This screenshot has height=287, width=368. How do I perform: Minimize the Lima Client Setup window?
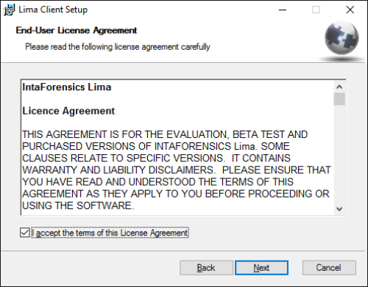(283, 10)
